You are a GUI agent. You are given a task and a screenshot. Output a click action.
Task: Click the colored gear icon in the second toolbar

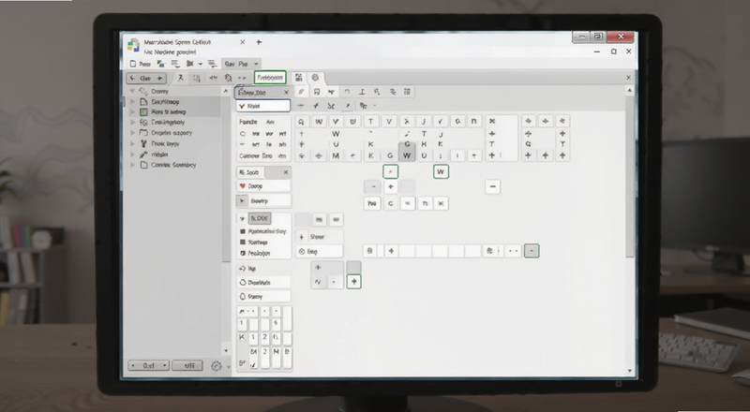click(229, 78)
